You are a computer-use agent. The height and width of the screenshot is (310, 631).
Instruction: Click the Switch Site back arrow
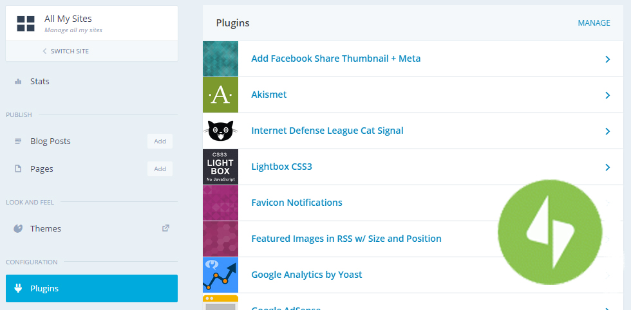(x=44, y=51)
